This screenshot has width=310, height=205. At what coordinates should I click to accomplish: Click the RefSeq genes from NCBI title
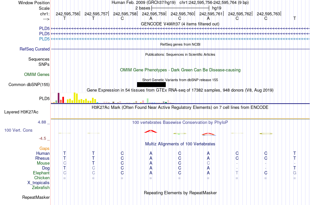click(180, 44)
